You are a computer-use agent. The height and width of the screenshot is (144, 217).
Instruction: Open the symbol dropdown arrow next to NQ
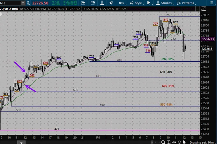[x=23, y=3]
